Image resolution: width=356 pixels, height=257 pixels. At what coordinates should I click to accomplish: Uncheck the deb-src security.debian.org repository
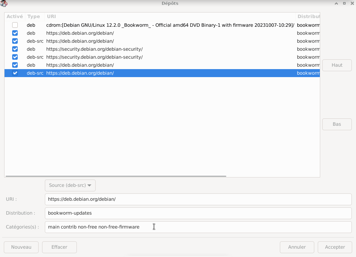(15, 57)
